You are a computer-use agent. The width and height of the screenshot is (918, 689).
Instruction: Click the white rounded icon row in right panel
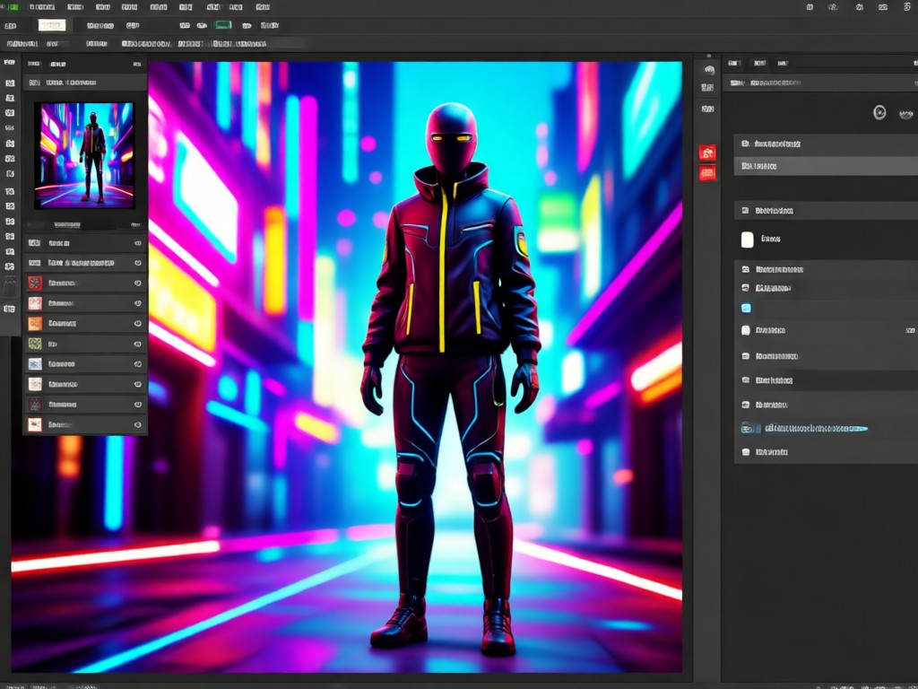pyautogui.click(x=826, y=330)
